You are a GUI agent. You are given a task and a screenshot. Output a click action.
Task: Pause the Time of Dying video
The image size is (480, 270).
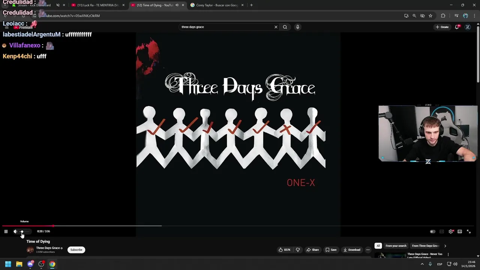tap(6, 231)
